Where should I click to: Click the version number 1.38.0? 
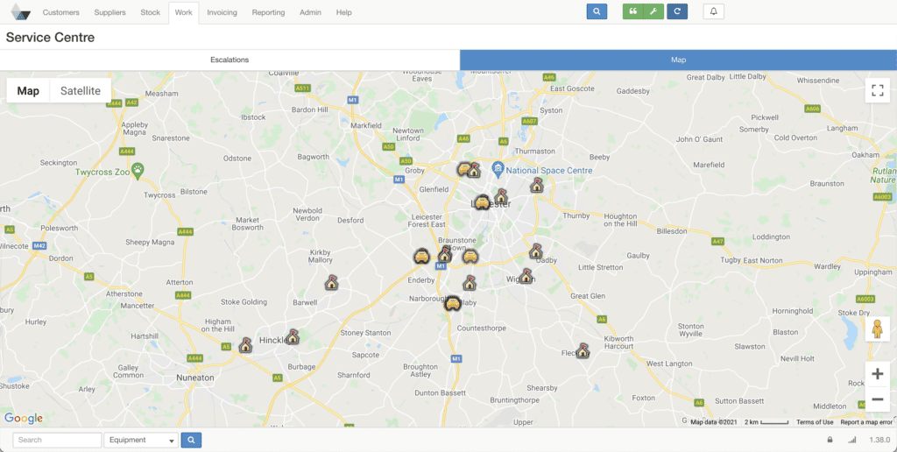click(879, 440)
